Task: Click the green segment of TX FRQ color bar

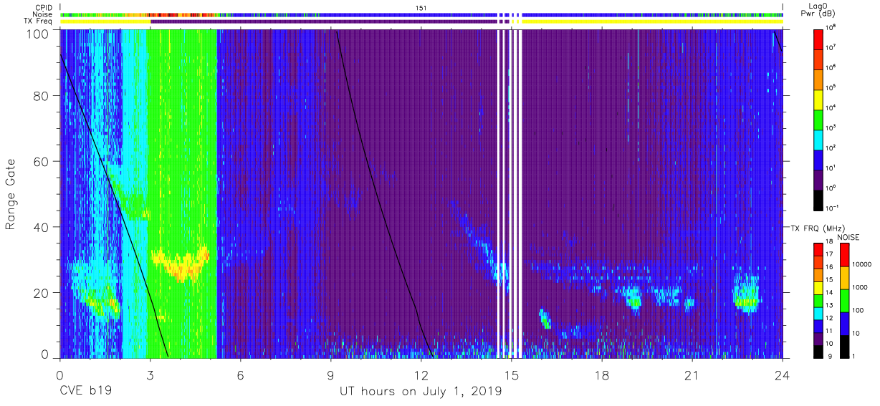Action: [818, 300]
